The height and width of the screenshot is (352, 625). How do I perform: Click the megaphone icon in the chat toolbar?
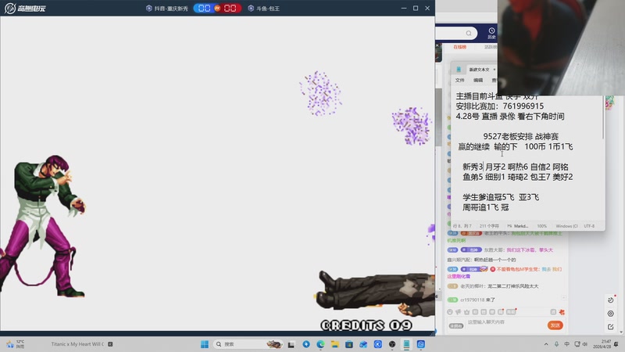tap(459, 311)
